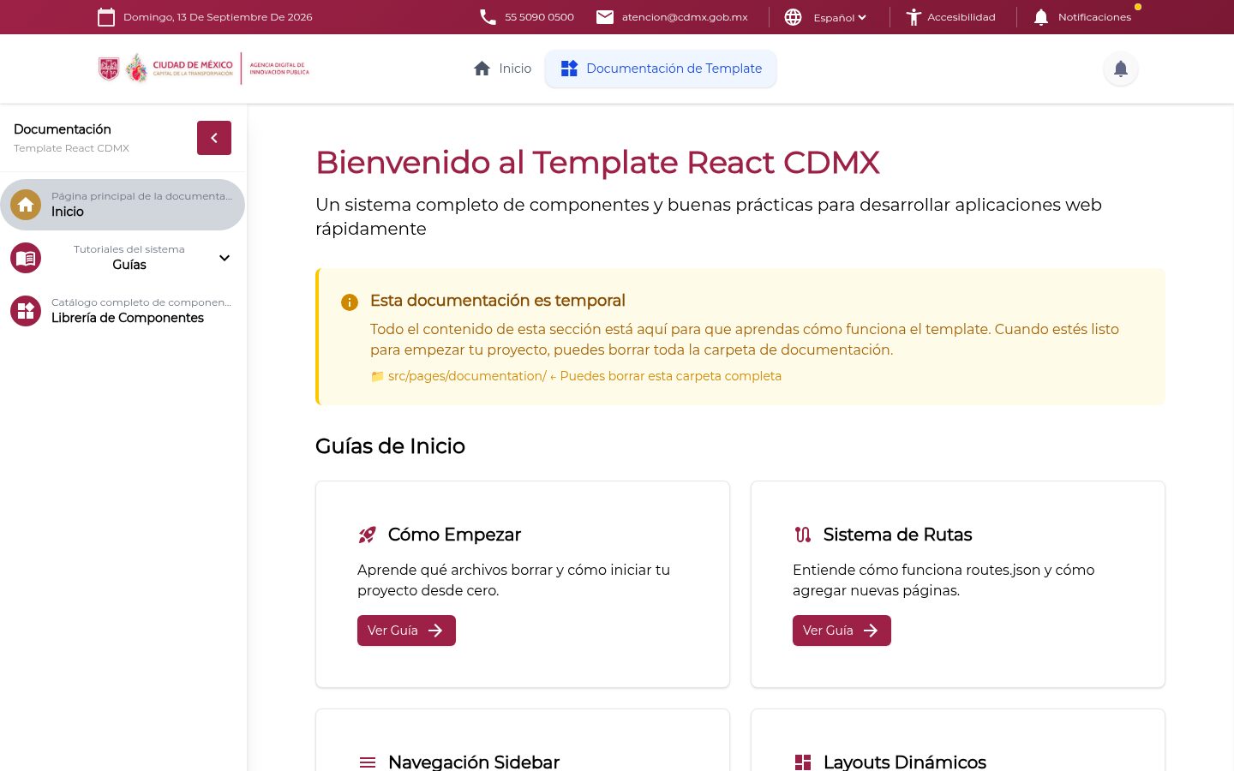
Task: Go to the Inicio navigation tab
Action: tap(503, 69)
